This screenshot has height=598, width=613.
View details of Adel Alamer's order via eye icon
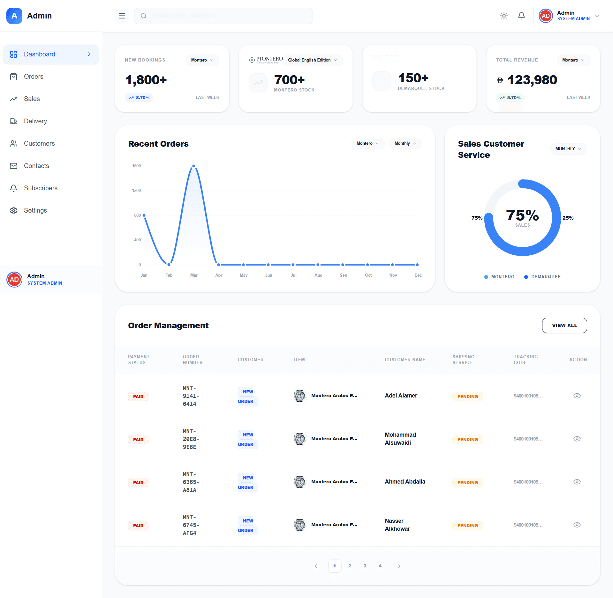click(x=577, y=396)
